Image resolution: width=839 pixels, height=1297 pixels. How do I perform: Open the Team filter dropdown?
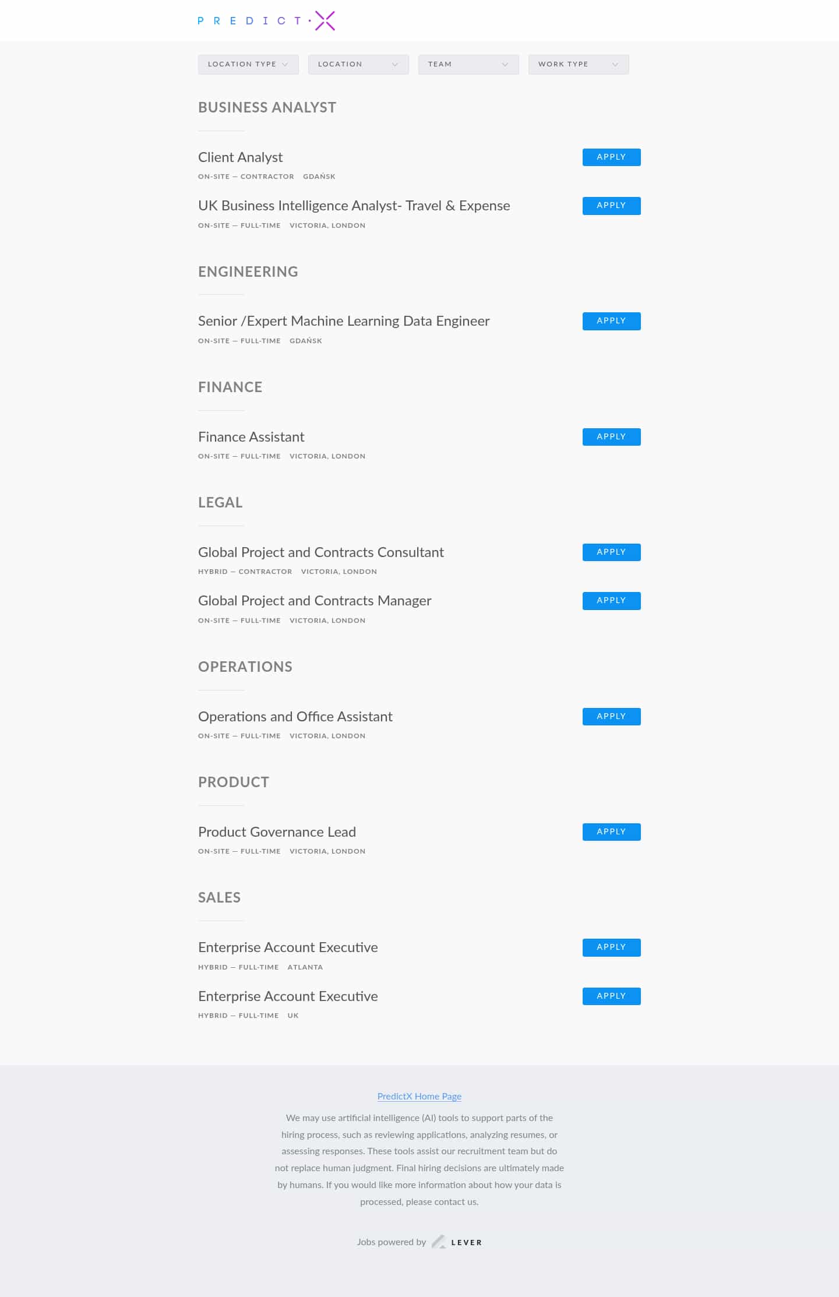click(x=468, y=64)
